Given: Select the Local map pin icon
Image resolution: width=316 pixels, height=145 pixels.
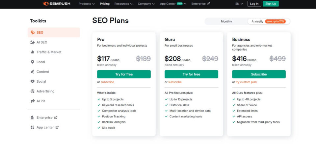Looking at the screenshot, I should pyautogui.click(x=33, y=62).
